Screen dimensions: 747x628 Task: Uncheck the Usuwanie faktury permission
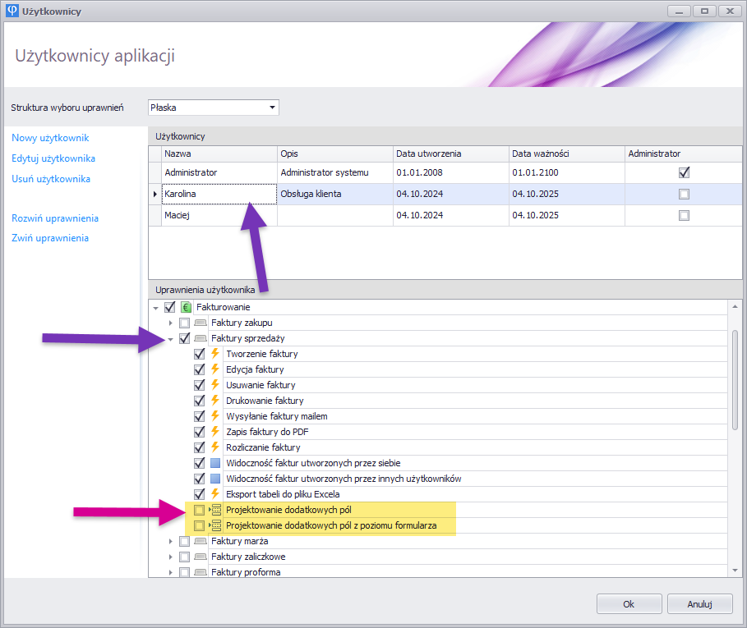click(199, 385)
